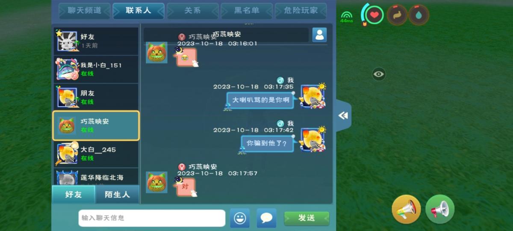This screenshot has height=231, width=513.
Task: Click the green 发送 send button
Action: click(307, 218)
